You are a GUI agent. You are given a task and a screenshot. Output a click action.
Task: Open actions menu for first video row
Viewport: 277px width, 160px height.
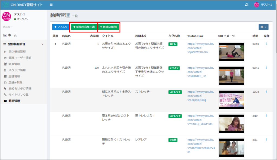pyautogui.click(x=266, y=44)
